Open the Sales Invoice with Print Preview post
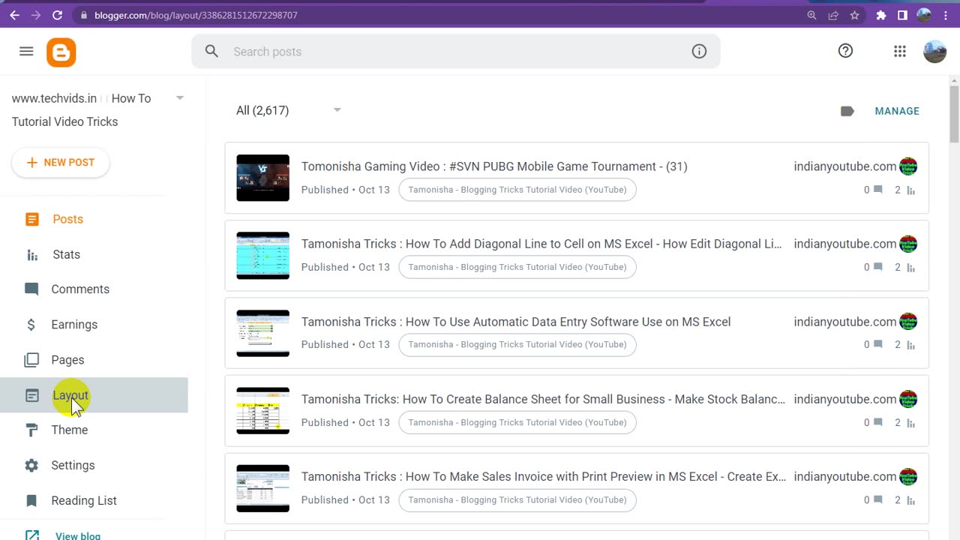 pyautogui.click(x=543, y=476)
